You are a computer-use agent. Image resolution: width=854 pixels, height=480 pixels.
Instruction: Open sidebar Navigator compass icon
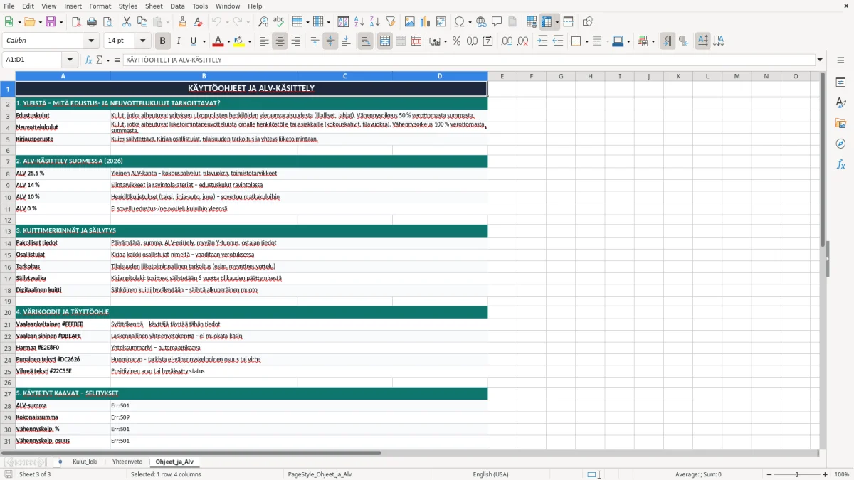[840, 144]
